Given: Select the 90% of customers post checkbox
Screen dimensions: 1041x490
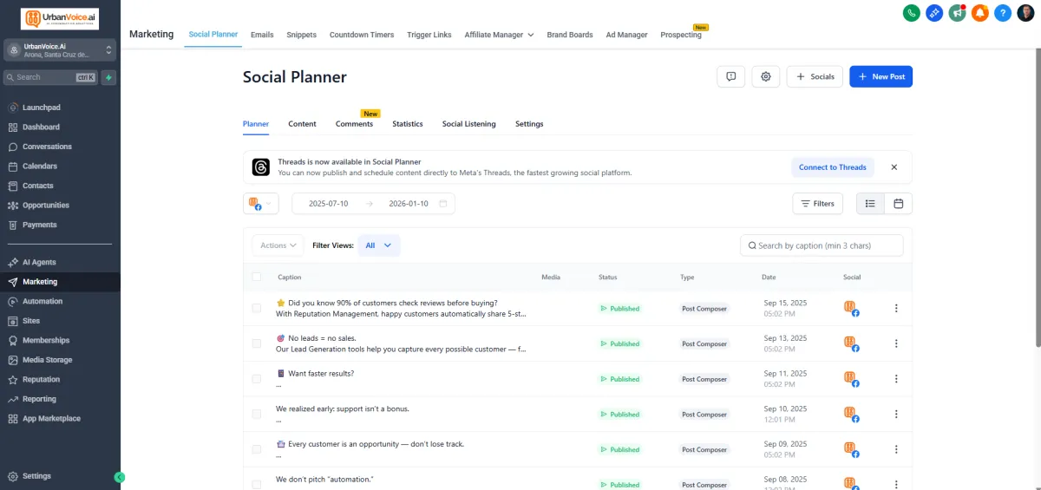Looking at the screenshot, I should pyautogui.click(x=256, y=308).
